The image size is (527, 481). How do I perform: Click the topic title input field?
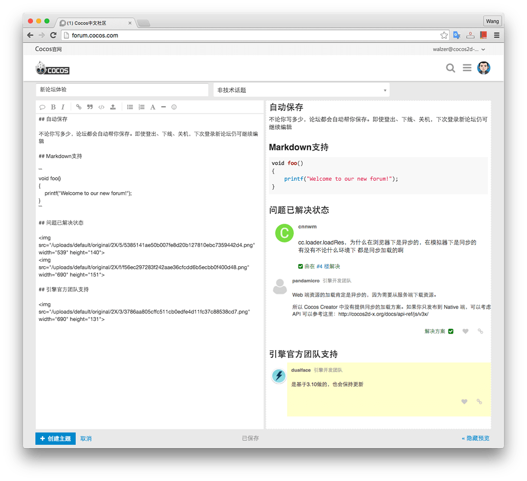(122, 90)
